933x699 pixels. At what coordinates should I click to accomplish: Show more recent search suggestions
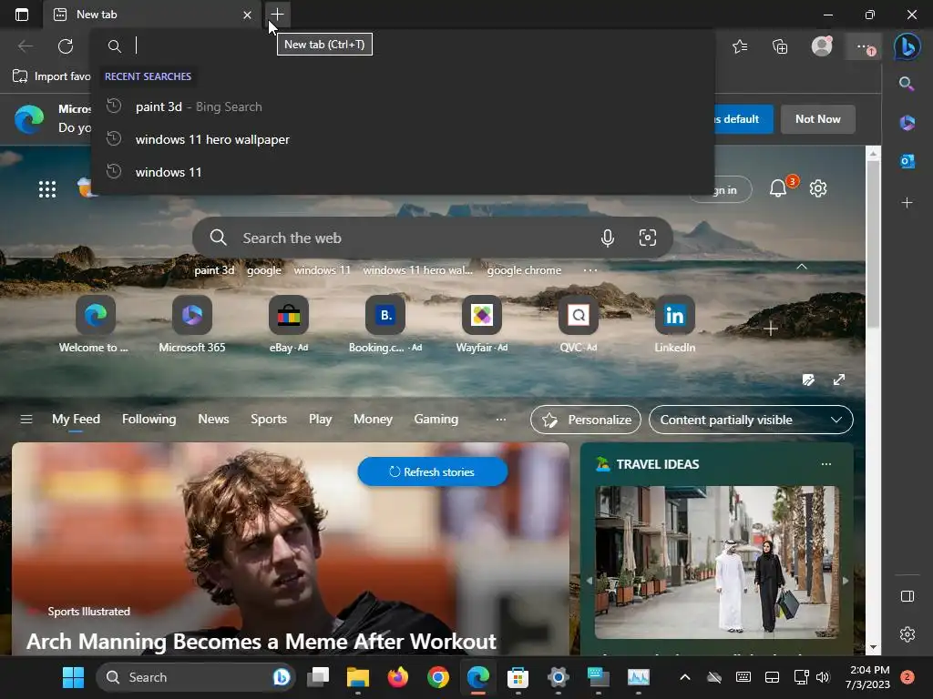click(590, 269)
